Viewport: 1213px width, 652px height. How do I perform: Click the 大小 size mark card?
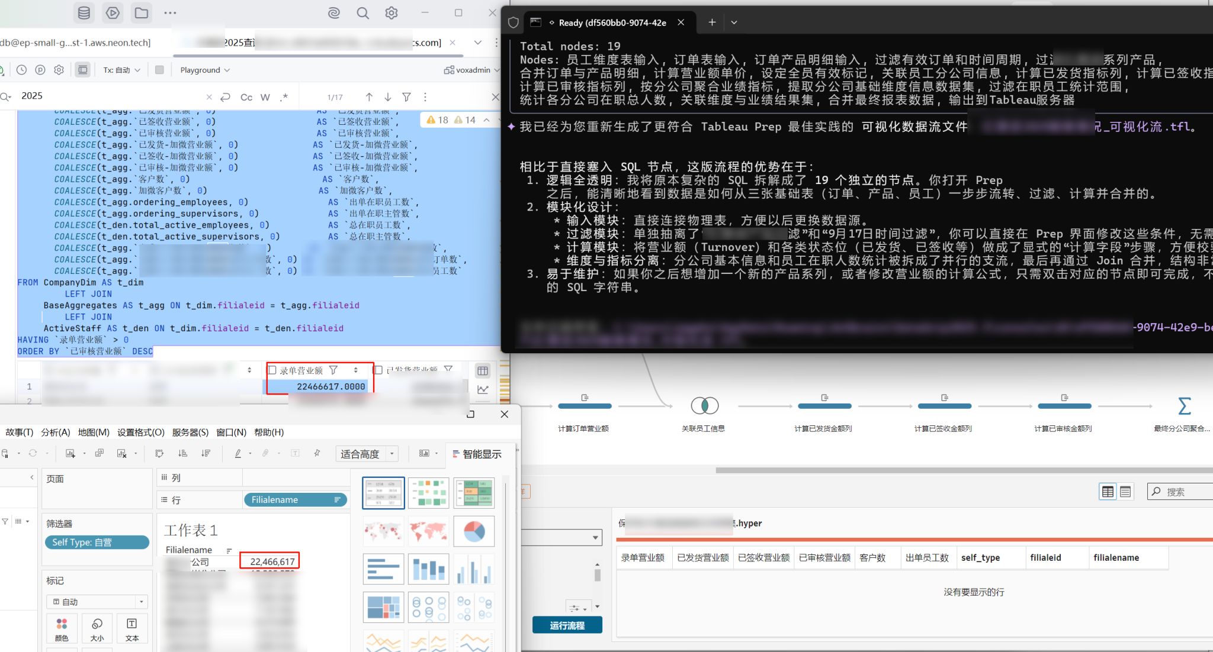(97, 629)
